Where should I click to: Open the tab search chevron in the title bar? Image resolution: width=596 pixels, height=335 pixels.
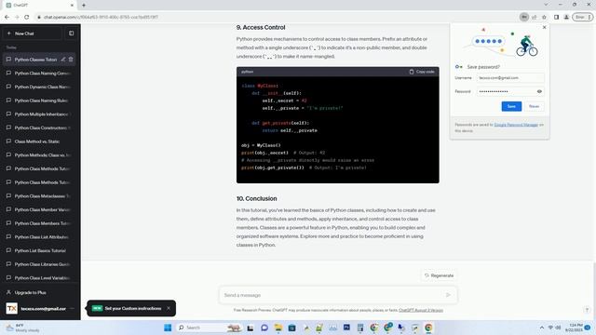(546, 5)
